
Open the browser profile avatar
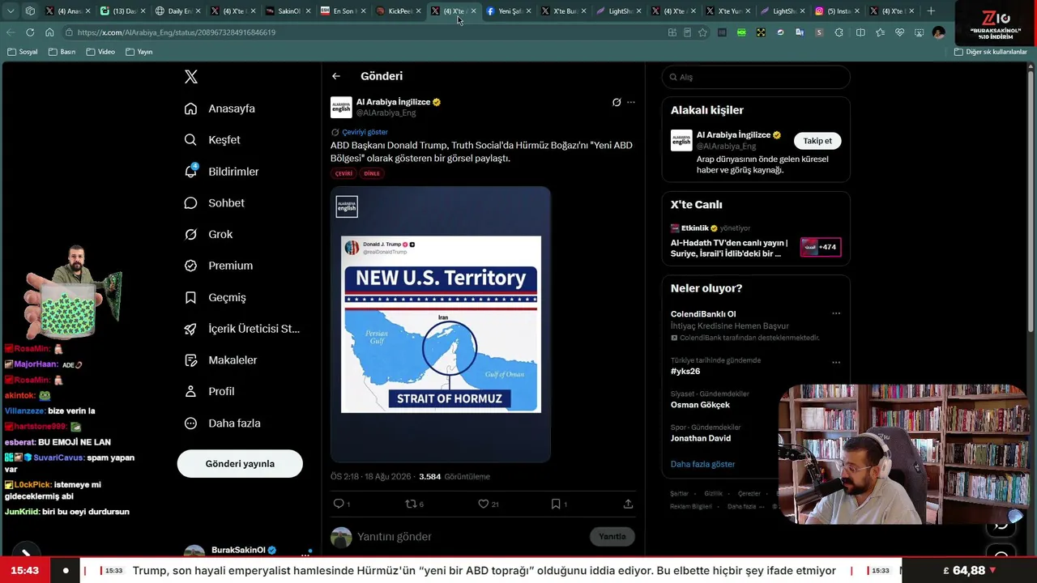[x=938, y=32]
